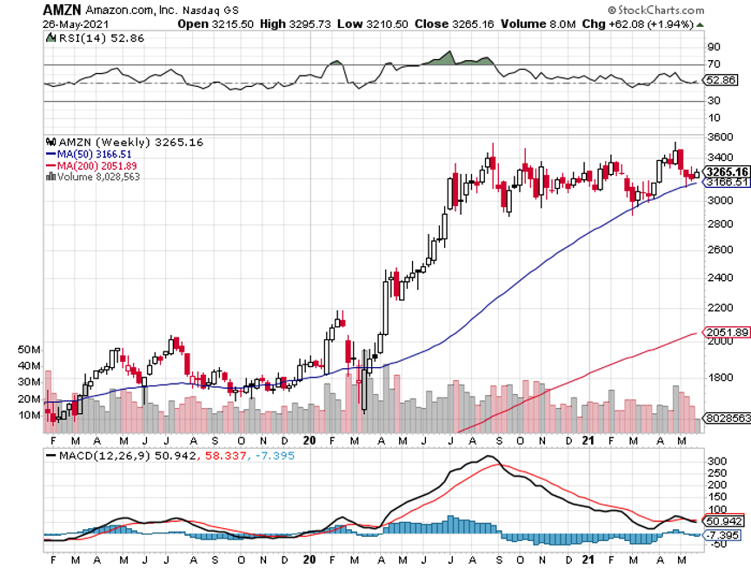Click the 58.337 red MACD signal value

(226, 456)
